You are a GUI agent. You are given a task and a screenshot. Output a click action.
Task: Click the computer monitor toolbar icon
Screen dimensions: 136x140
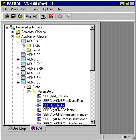coord(43,16)
